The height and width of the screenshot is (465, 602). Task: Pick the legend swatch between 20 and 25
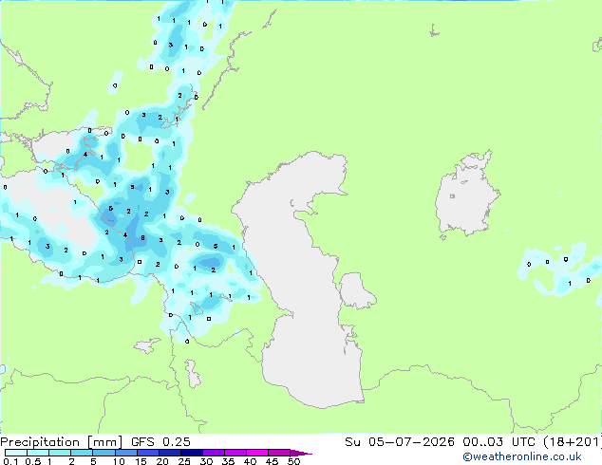[169, 453]
